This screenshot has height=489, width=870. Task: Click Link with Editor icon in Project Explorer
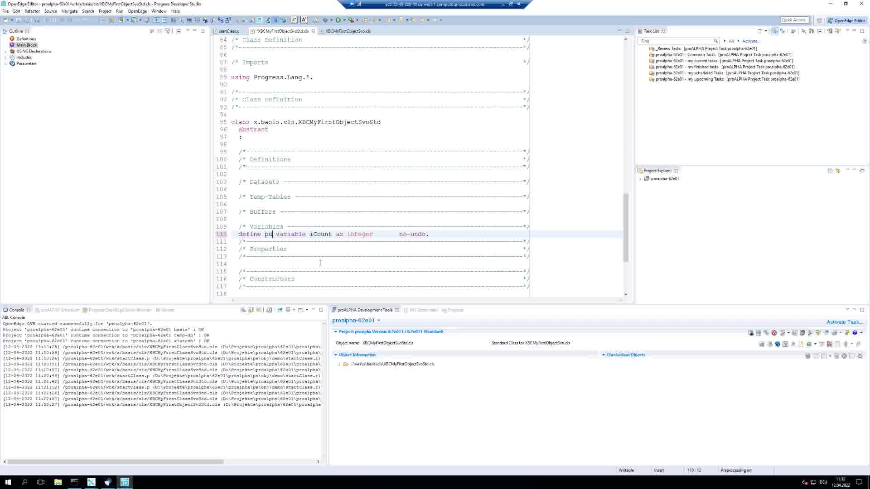[838, 171]
